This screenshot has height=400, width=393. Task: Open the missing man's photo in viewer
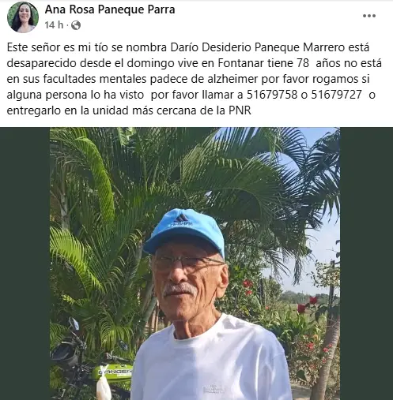195,264
